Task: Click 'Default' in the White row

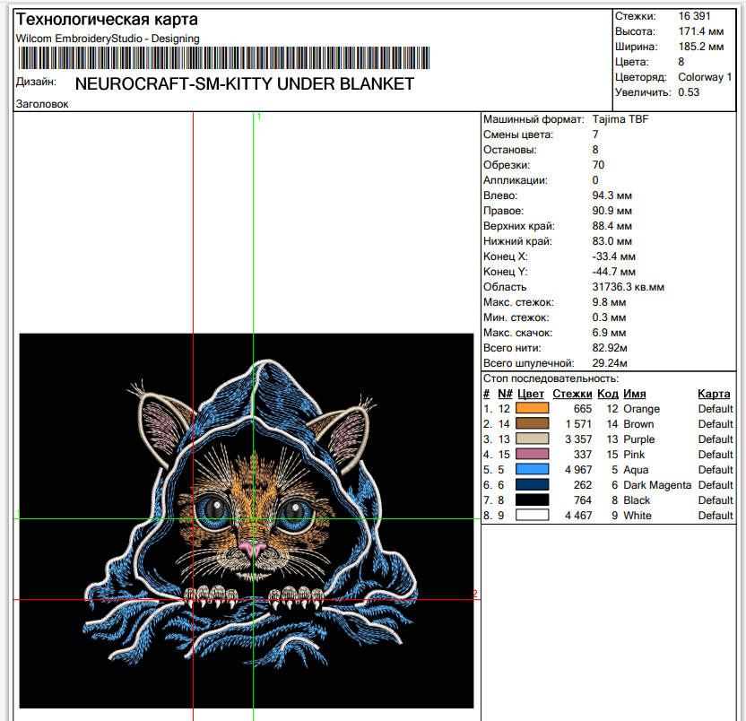Action: coord(716,516)
